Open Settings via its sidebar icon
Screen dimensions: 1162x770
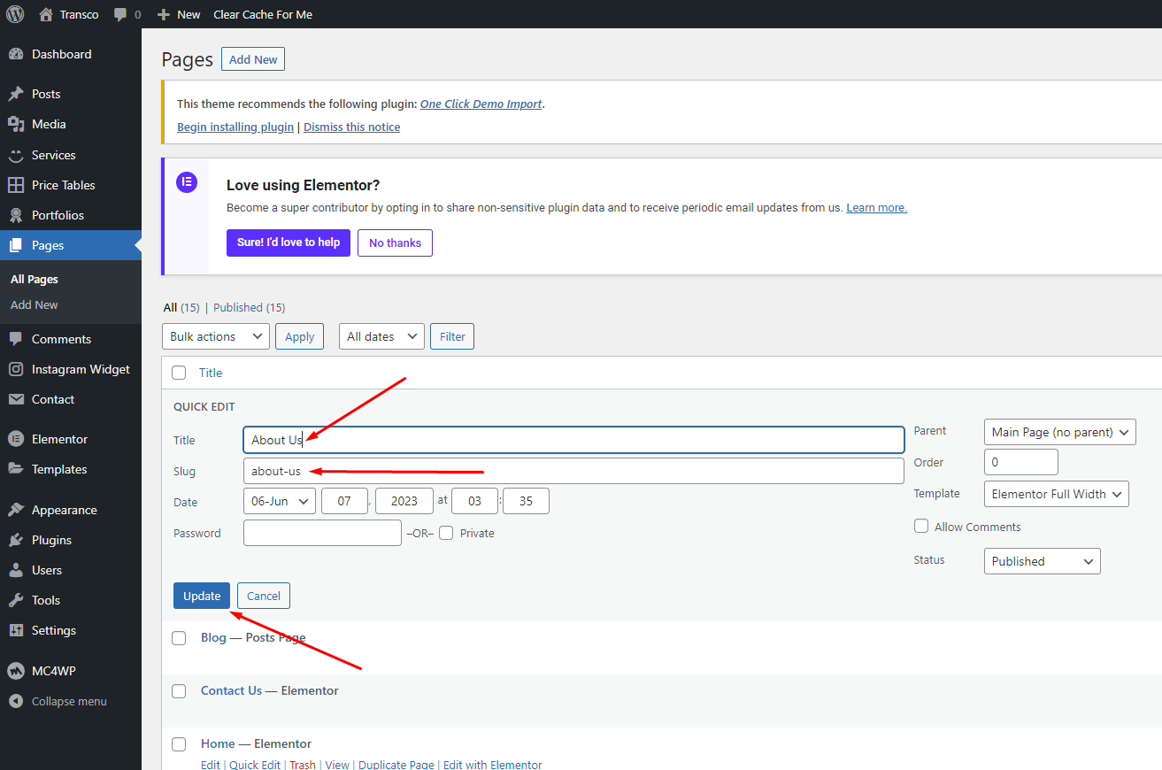click(15, 630)
